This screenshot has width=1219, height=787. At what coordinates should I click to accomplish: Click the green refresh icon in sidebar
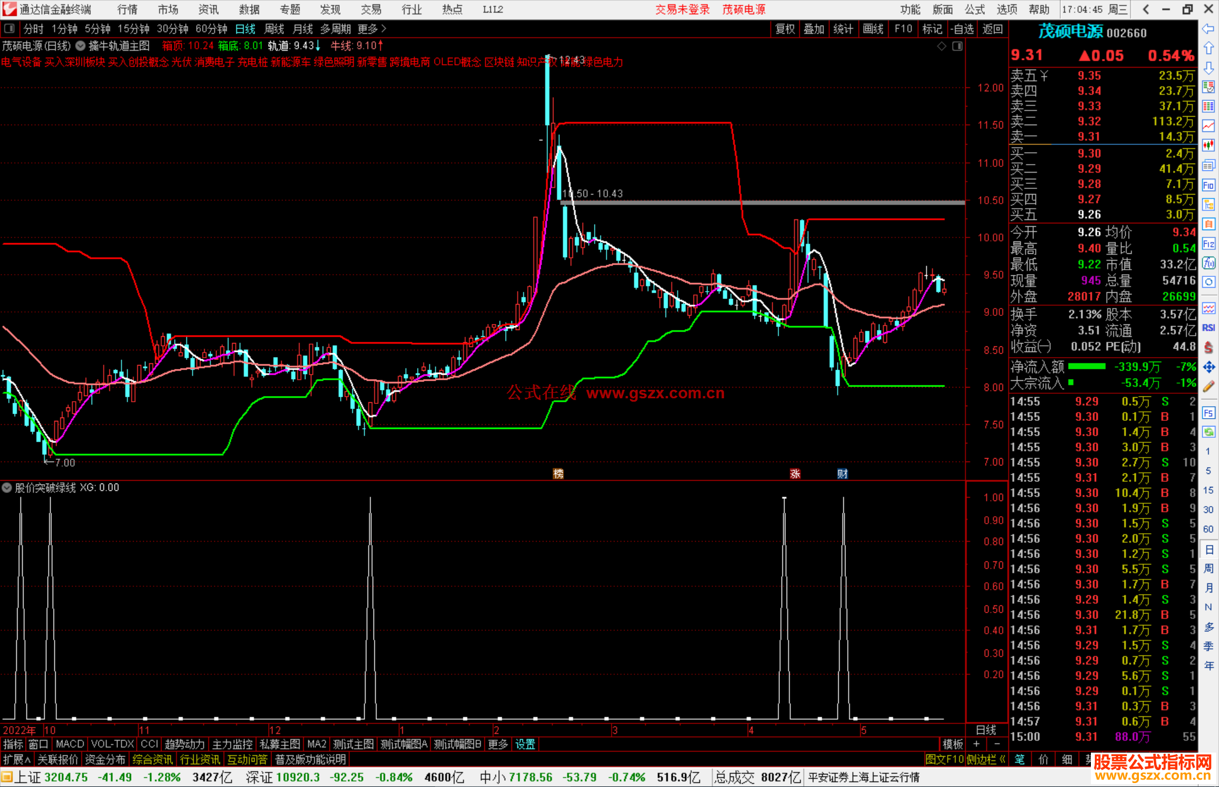coord(1208,432)
